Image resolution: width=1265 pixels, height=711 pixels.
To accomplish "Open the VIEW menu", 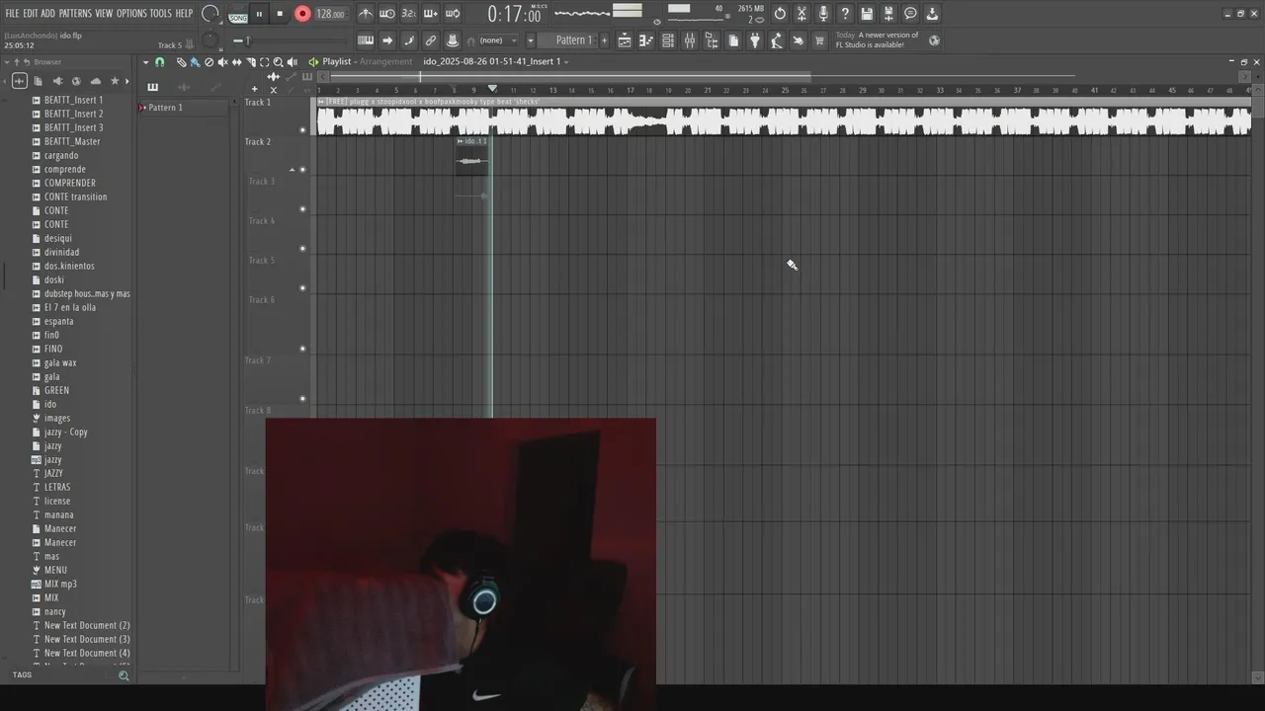I will (104, 14).
